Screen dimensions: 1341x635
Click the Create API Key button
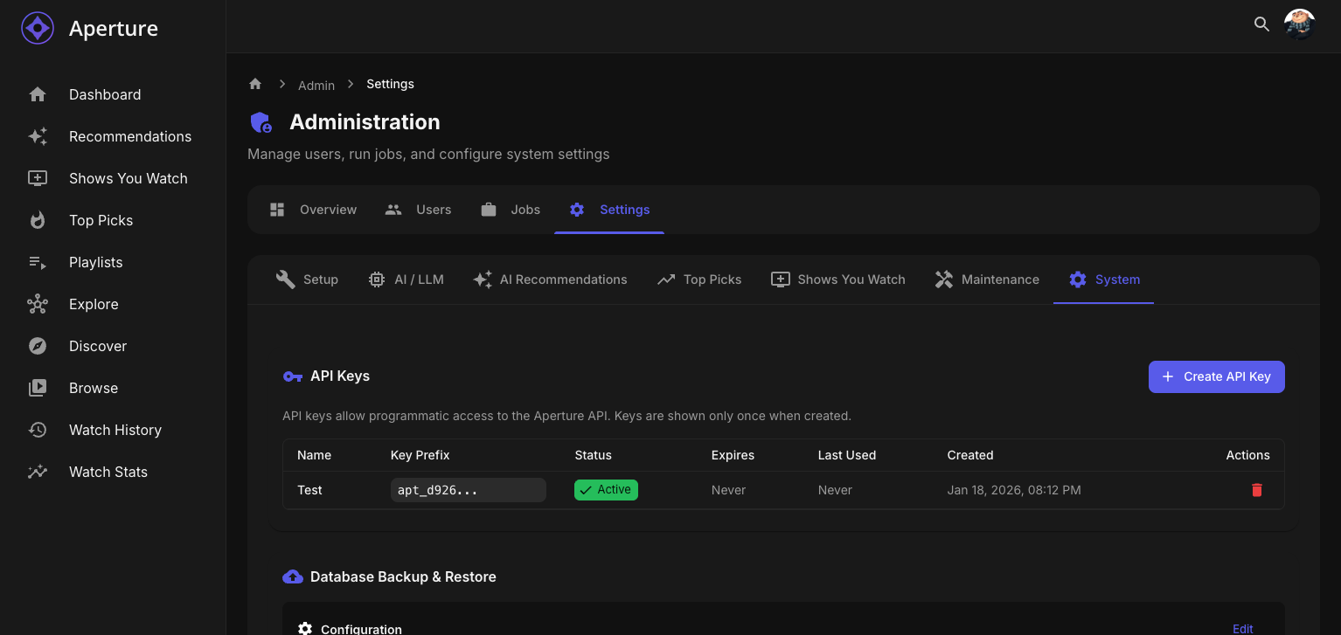(x=1216, y=376)
